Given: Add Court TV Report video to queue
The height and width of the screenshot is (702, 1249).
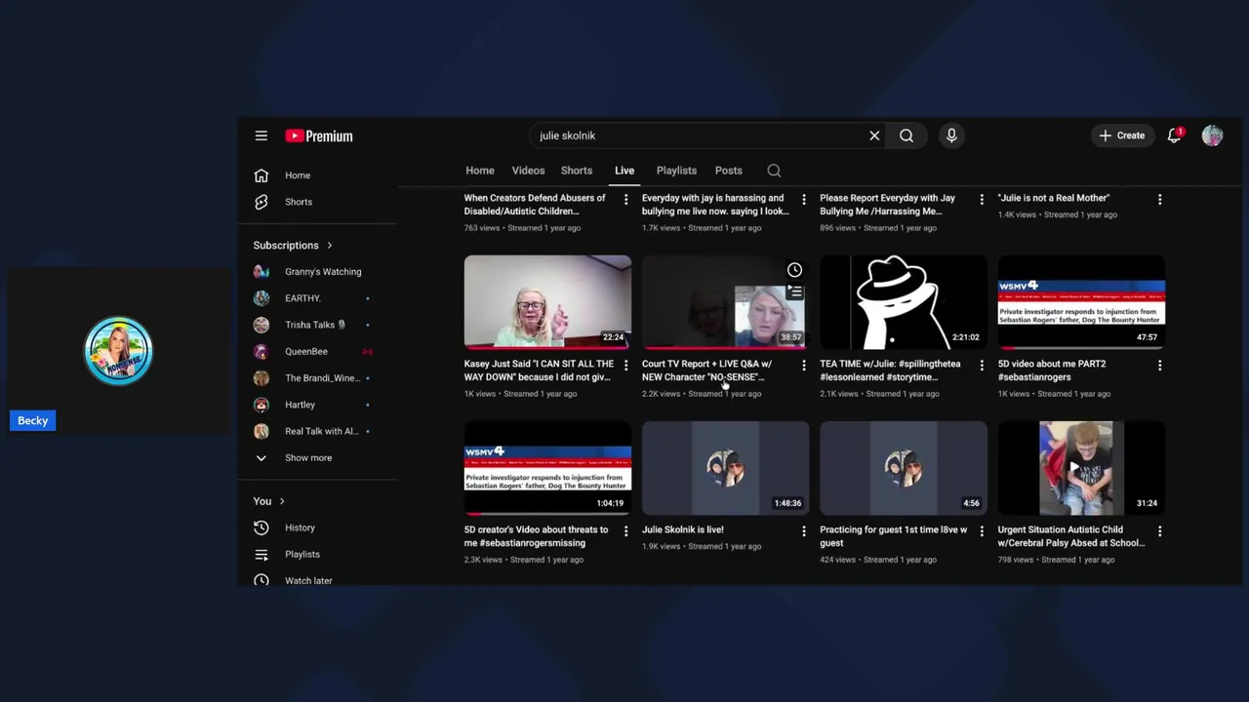Looking at the screenshot, I should [795, 292].
